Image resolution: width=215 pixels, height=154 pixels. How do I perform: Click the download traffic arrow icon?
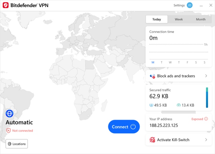(151, 105)
